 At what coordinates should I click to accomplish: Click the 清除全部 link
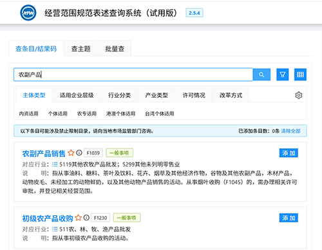point(290,131)
